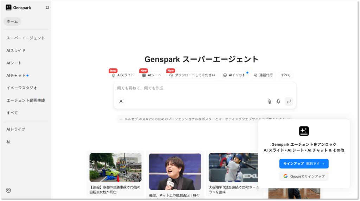Click the Genspark スーパーエージェント heading
The height and width of the screenshot is (201, 360).
pyautogui.click(x=201, y=60)
